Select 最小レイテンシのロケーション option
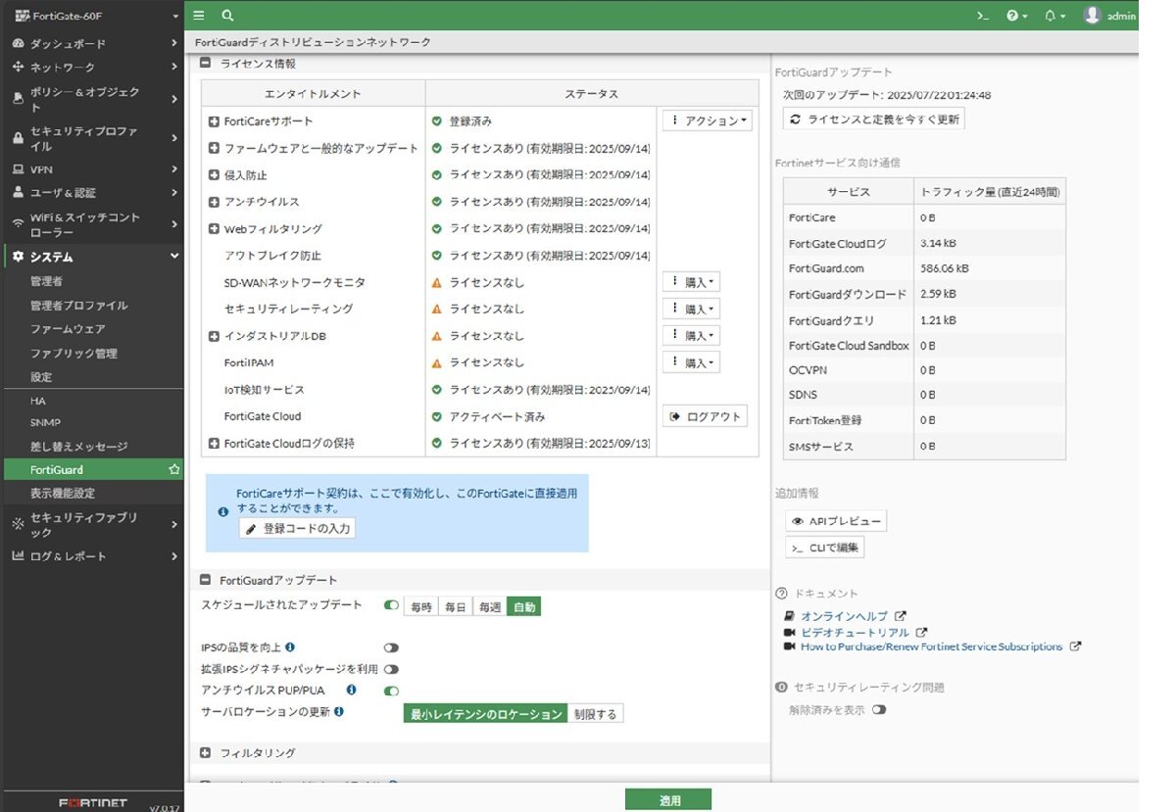Viewport: 1176px width, 812px height. 486,714
